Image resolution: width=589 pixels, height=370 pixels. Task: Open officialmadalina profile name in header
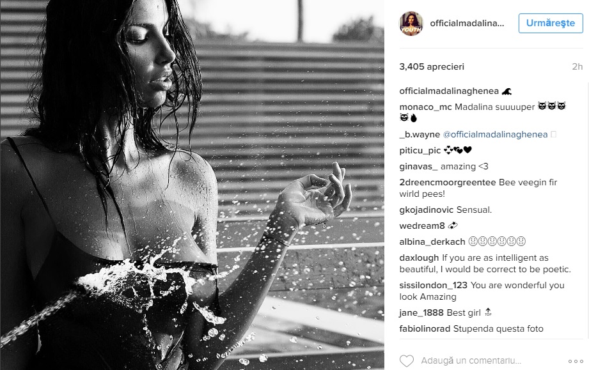click(467, 23)
